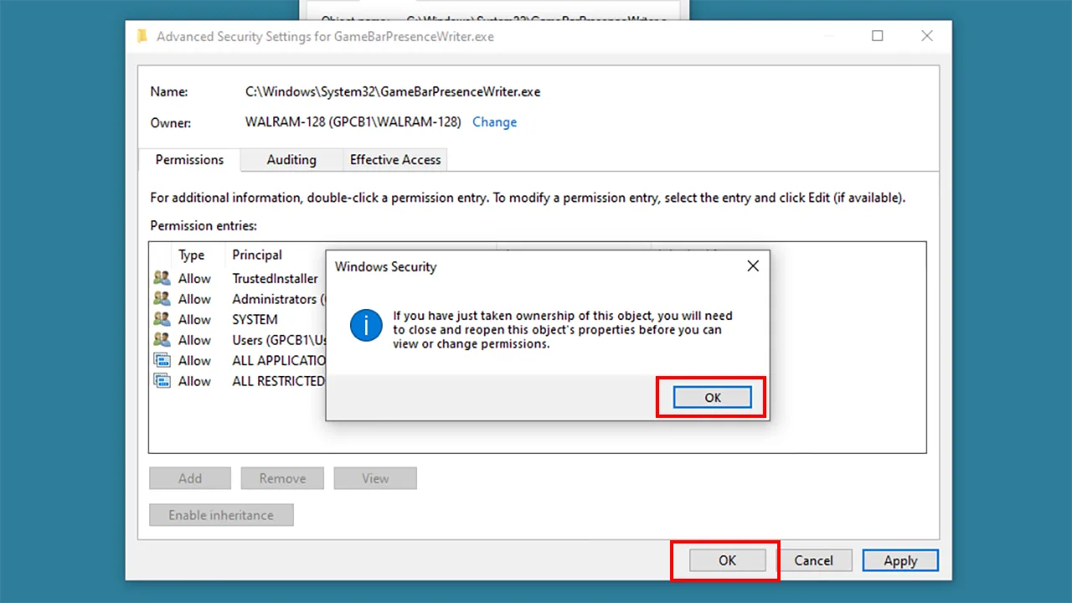Click the Allow type in the ALL APPLICATIO… row
1072x603 pixels.
click(194, 360)
